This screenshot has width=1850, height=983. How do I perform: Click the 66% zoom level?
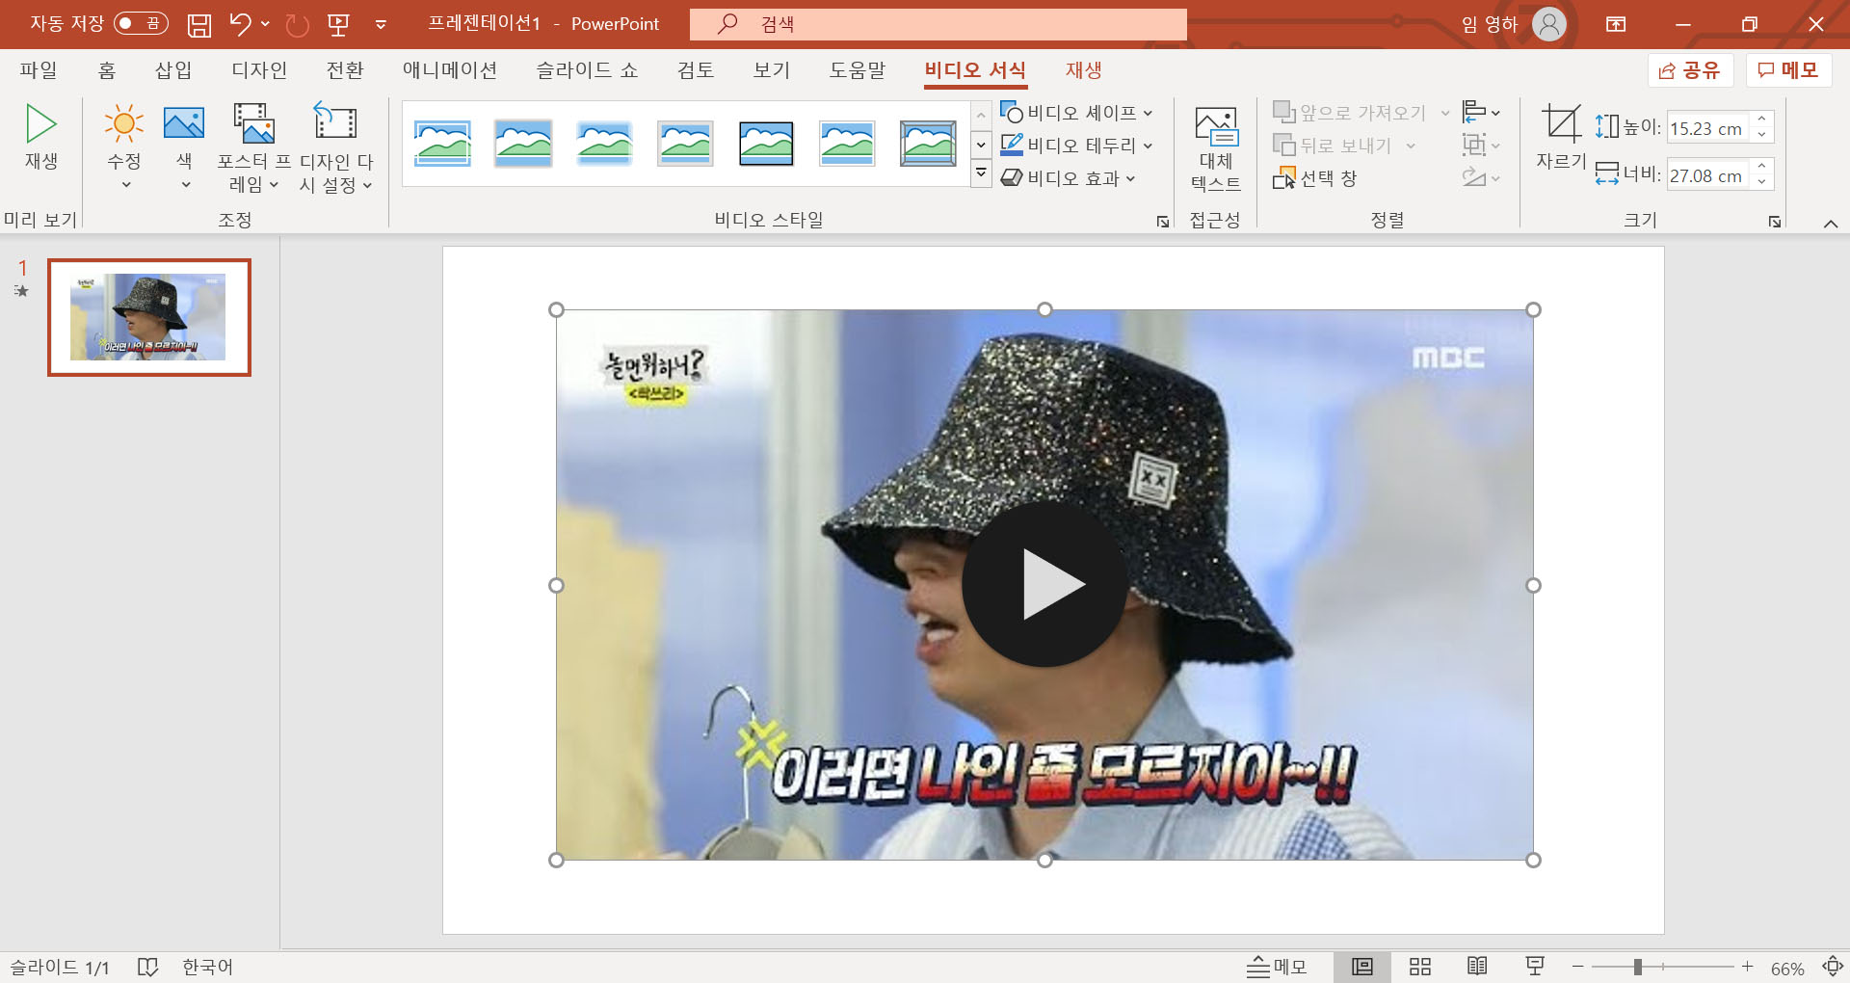(1787, 969)
